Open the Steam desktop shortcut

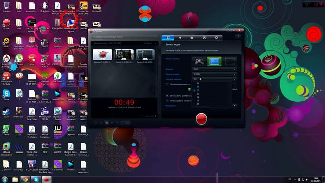tap(6, 113)
